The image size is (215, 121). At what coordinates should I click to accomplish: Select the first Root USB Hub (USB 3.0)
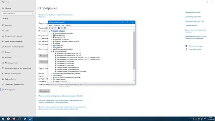click(x=69, y=53)
